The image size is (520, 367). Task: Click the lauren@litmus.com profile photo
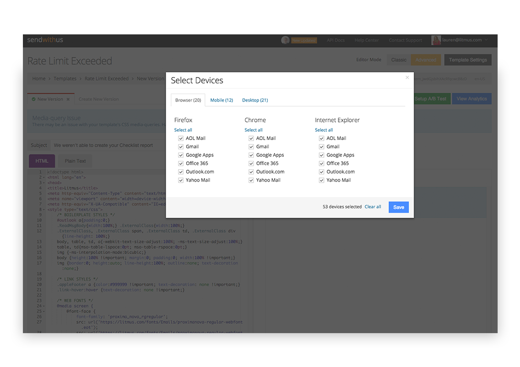coord(436,40)
